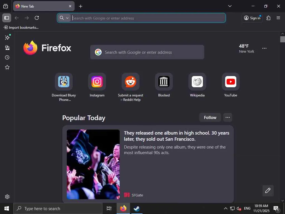The width and height of the screenshot is (285, 214).
Task: Click the ENG language indicator
Action: 247,208
